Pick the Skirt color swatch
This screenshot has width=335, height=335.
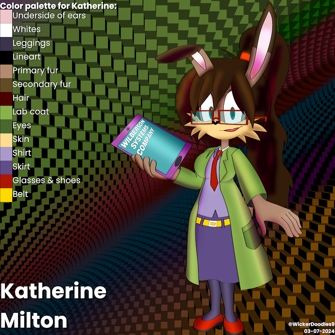[6, 167]
